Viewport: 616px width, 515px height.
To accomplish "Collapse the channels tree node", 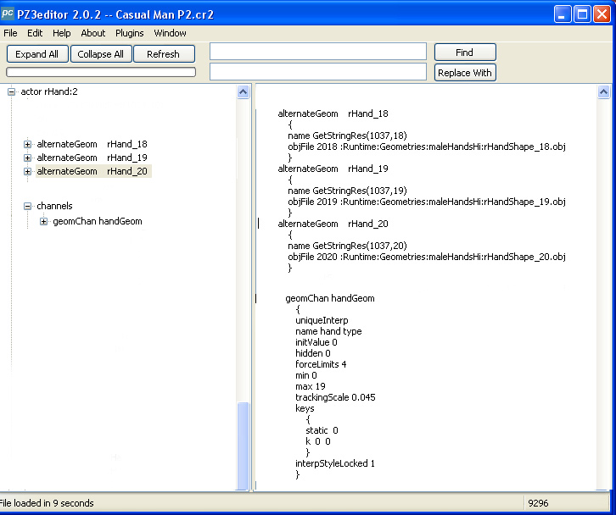I will [x=28, y=206].
